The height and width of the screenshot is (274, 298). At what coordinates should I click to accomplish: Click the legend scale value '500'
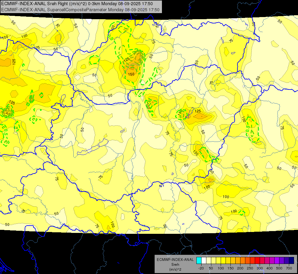[x=279, y=268]
